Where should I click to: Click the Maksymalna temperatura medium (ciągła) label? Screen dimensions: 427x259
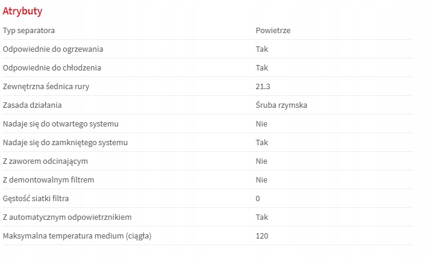click(77, 236)
